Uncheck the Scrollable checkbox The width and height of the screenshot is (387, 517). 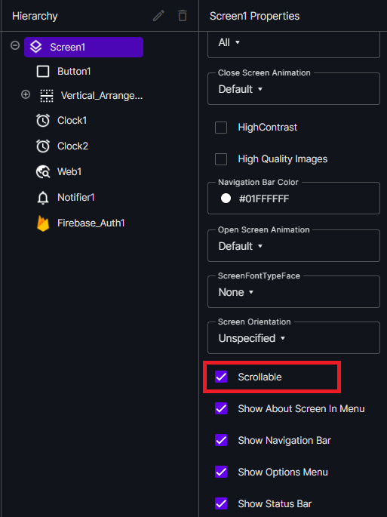[221, 377]
